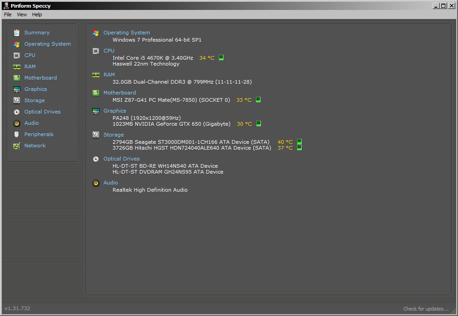Click the Motherboard heading link in summary

tap(120, 93)
